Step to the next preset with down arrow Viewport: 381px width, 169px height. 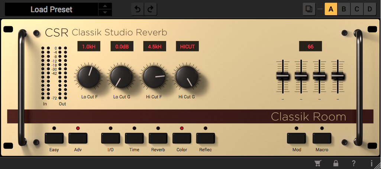click(105, 13)
